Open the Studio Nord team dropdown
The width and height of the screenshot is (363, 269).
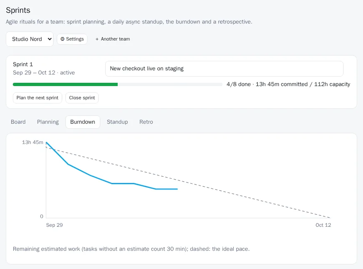(30, 39)
